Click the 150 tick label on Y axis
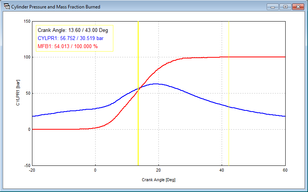Image resolution: width=308 pixels, height=192 pixels. click(x=27, y=21)
